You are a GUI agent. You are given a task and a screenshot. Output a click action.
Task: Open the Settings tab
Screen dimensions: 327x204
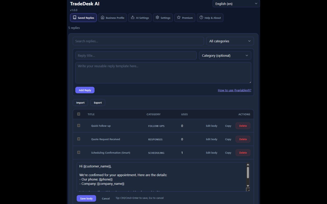163,18
